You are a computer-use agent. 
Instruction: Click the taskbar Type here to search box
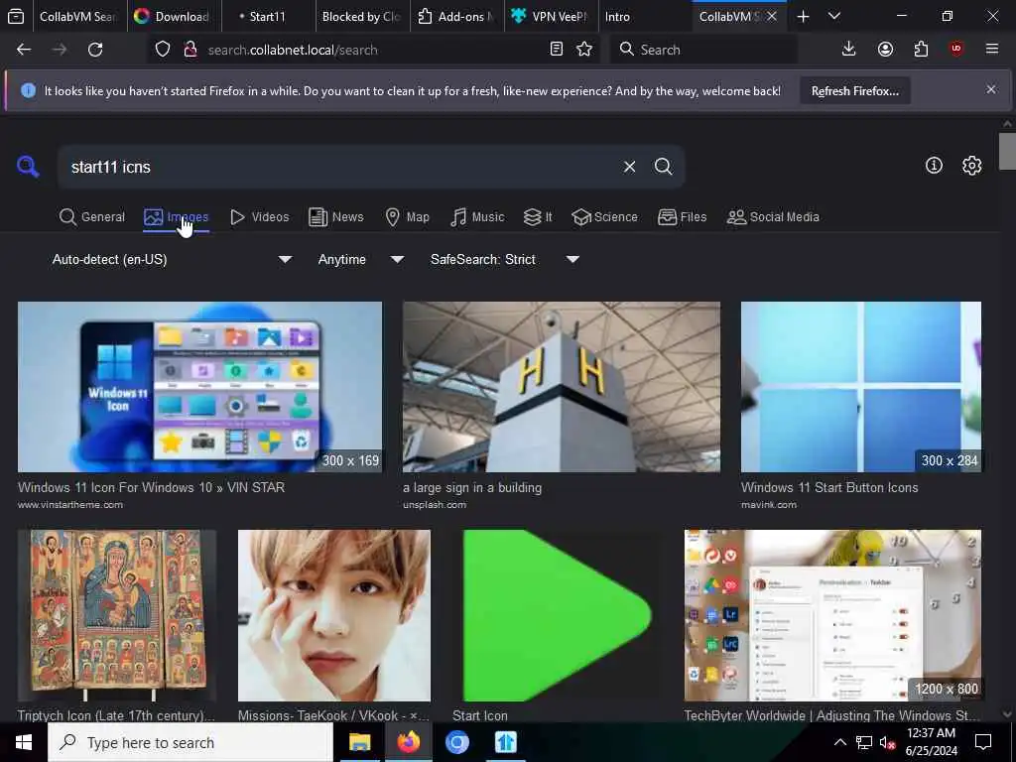coord(190,742)
